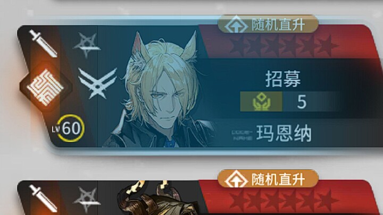Image resolution: width=383 pixels, height=215 pixels.
Task: Select the top 随机直升 label
Action: (x=278, y=25)
